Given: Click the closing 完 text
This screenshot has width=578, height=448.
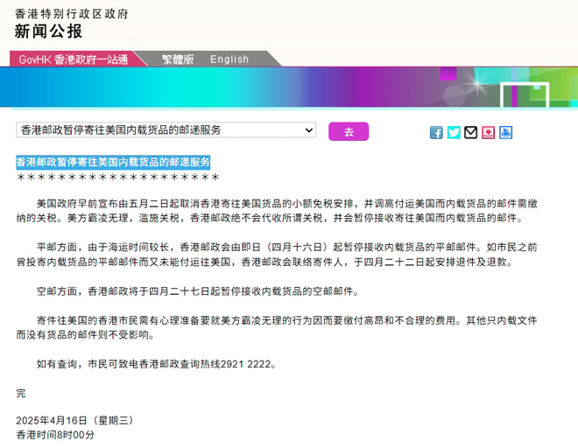Looking at the screenshot, I should tap(21, 393).
